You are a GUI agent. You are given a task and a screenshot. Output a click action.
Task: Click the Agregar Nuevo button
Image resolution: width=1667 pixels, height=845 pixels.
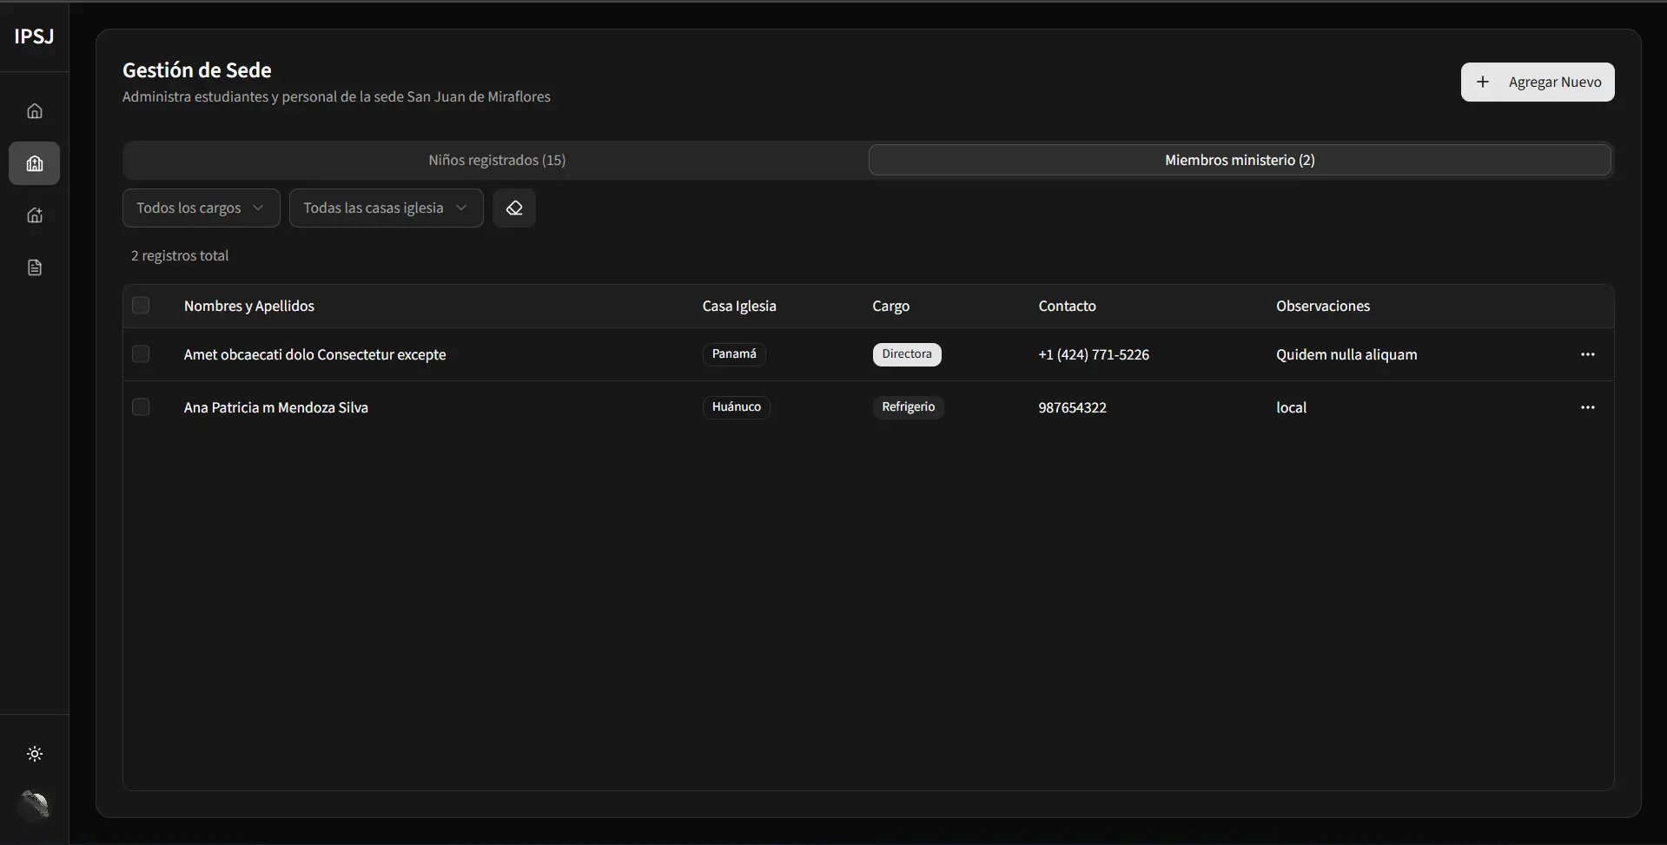tap(1537, 83)
